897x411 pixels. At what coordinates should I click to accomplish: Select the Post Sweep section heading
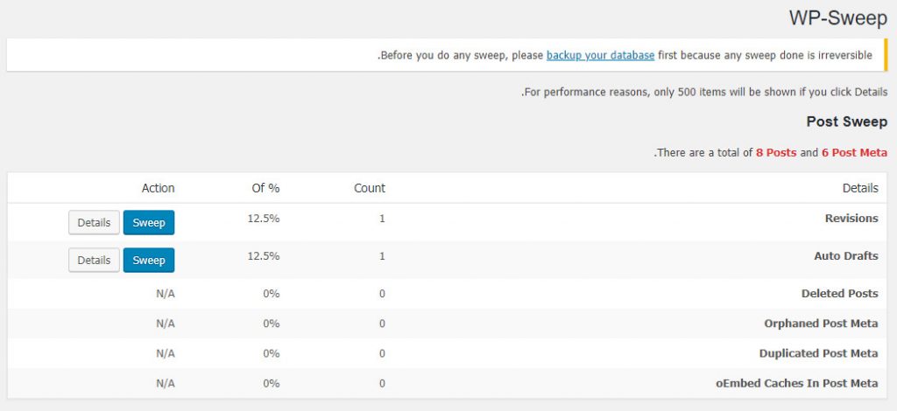(x=847, y=122)
